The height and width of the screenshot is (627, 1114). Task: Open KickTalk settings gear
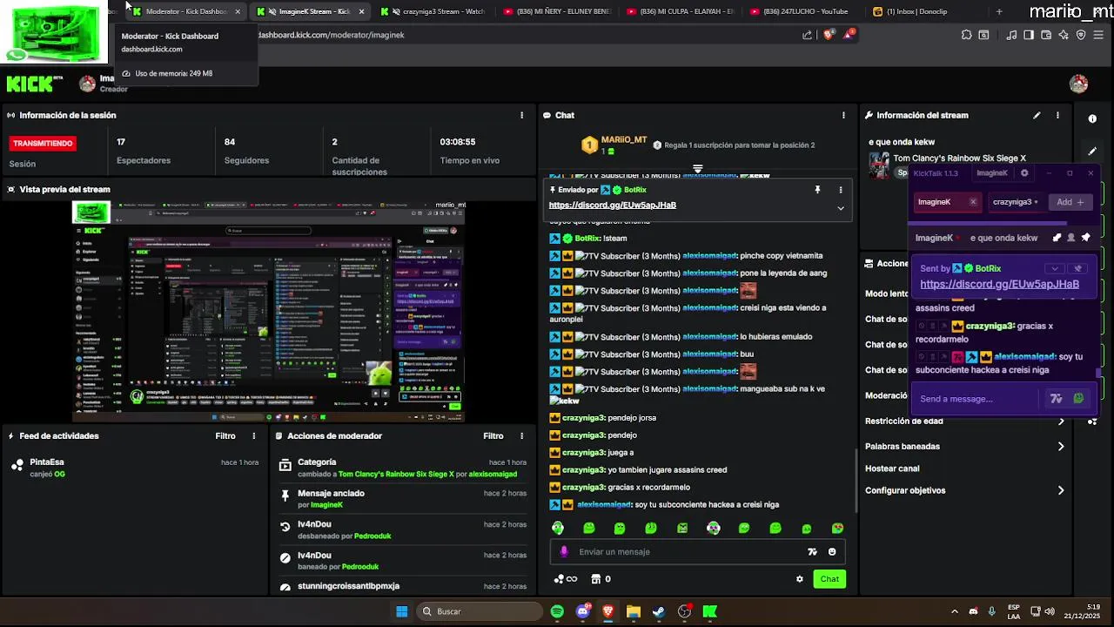pos(1024,173)
